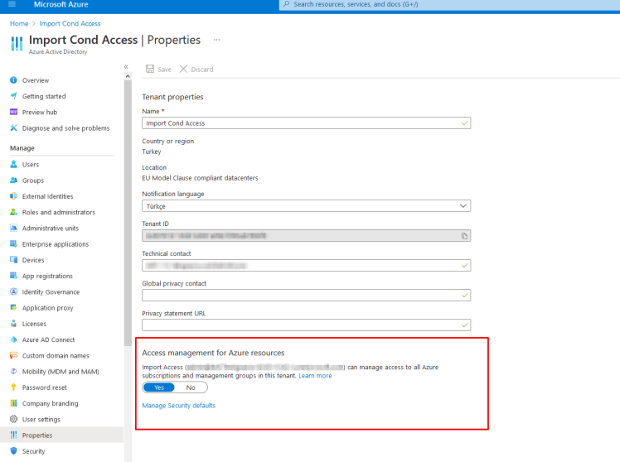Viewport: 620px width, 462px height.
Task: Open the Notification language dropdown
Action: pos(306,205)
